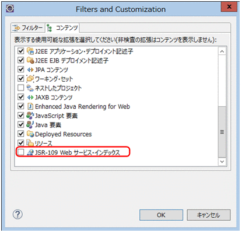This screenshot has width=242, height=233.
Task: Close the Filters and Customization dialog
Action: pyautogui.click(x=229, y=7)
